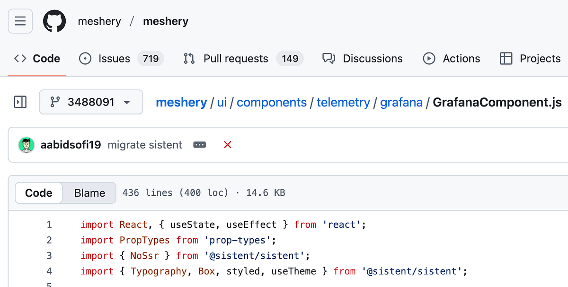The image size is (568, 287).
Task: Go to the grafana folder breadcrumb
Action: [x=401, y=102]
